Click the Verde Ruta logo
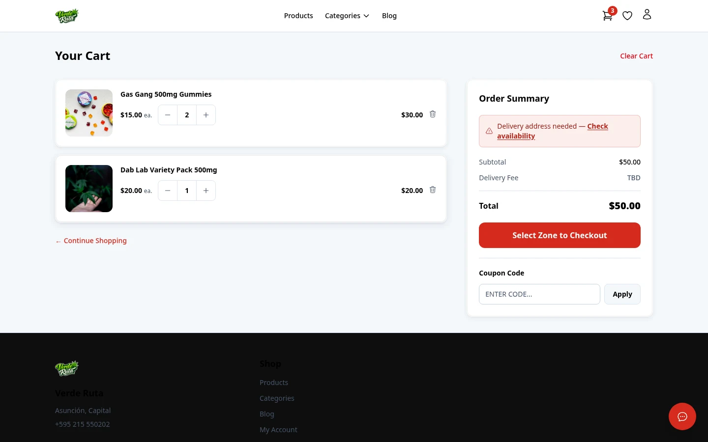The width and height of the screenshot is (708, 442). coord(67,15)
